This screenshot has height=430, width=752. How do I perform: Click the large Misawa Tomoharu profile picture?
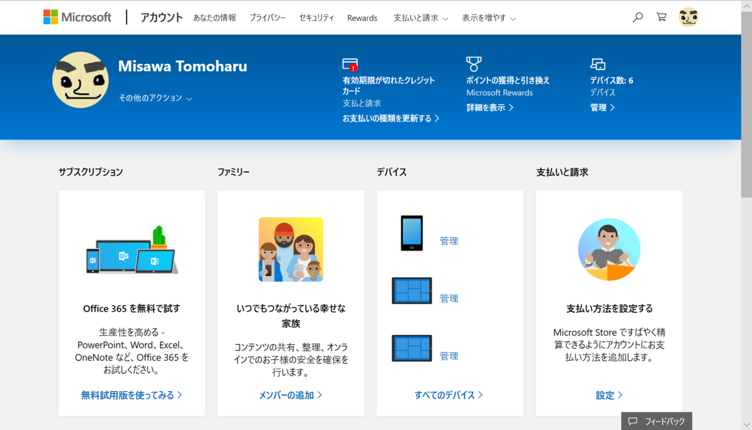(80, 80)
